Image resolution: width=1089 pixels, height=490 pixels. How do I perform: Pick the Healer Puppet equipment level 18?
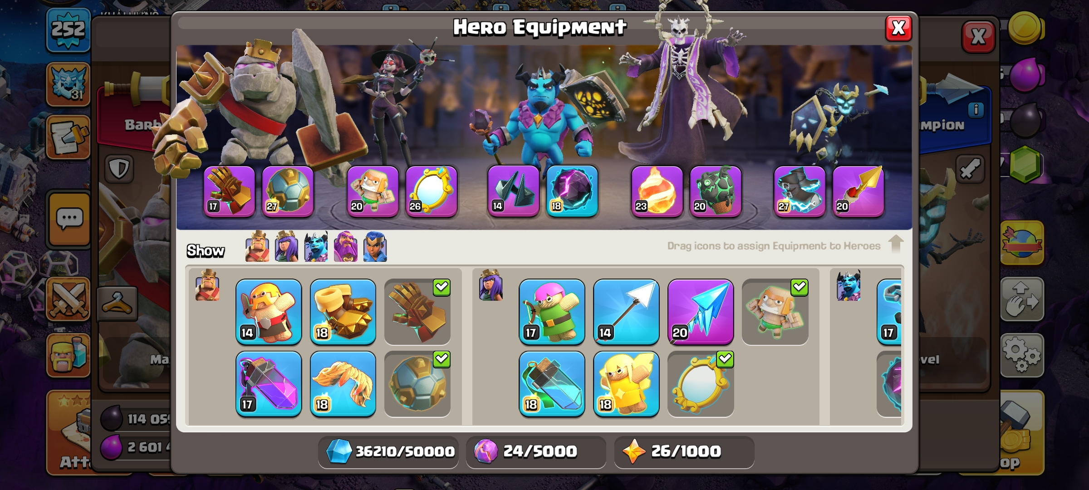626,384
